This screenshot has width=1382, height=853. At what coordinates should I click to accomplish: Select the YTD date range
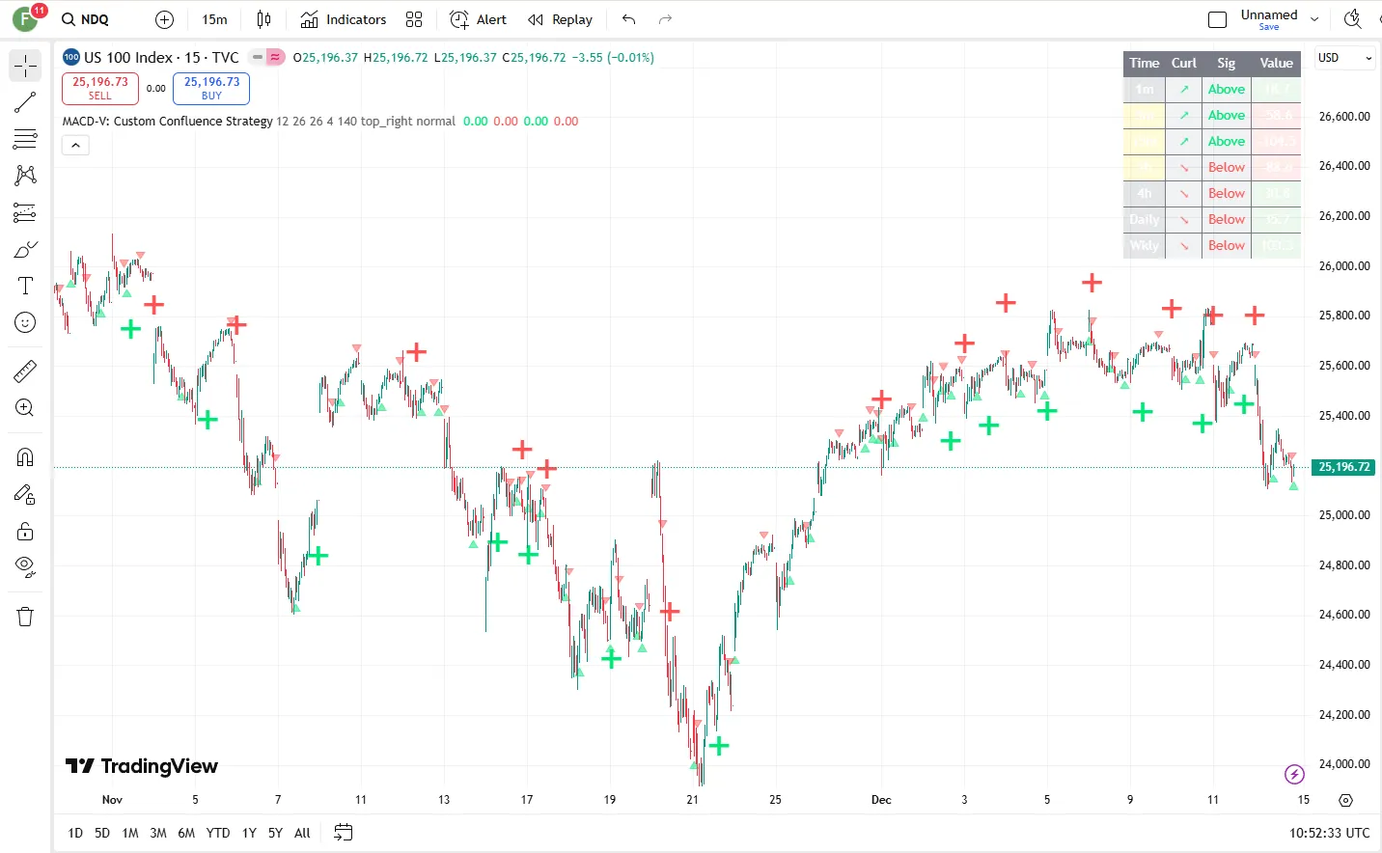point(218,833)
